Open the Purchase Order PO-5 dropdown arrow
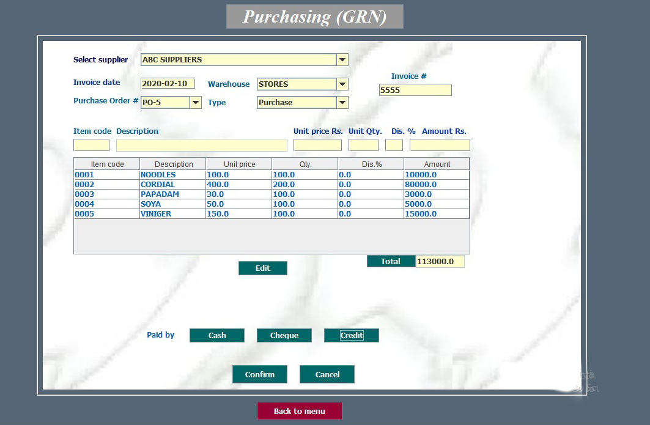 click(x=196, y=102)
